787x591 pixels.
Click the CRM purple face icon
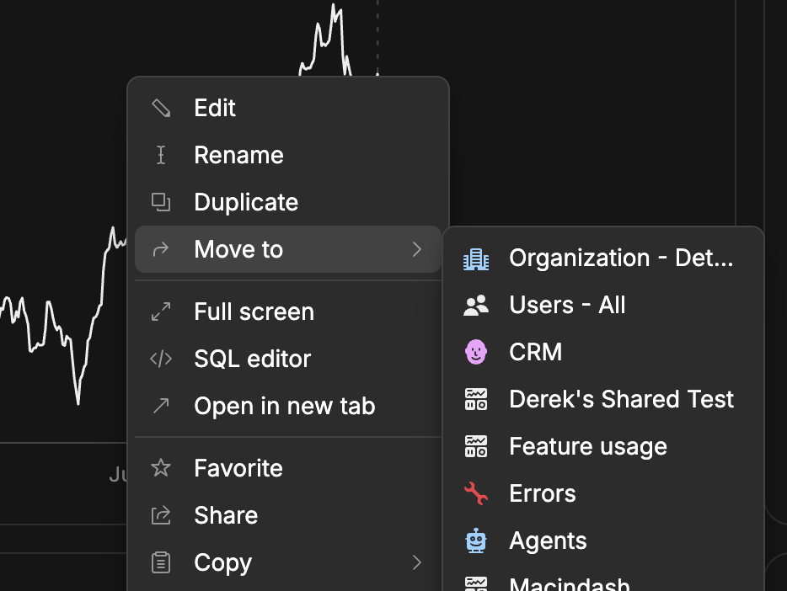[x=476, y=352]
